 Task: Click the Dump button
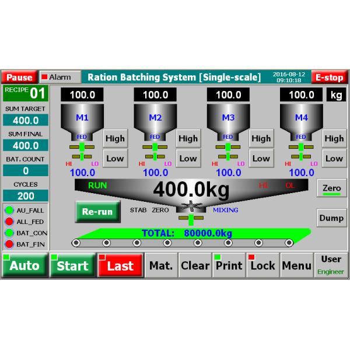(332, 218)
